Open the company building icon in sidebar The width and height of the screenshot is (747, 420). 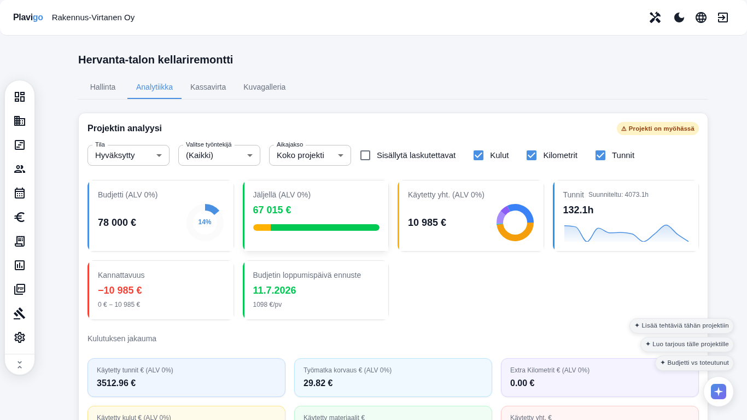pos(20,121)
